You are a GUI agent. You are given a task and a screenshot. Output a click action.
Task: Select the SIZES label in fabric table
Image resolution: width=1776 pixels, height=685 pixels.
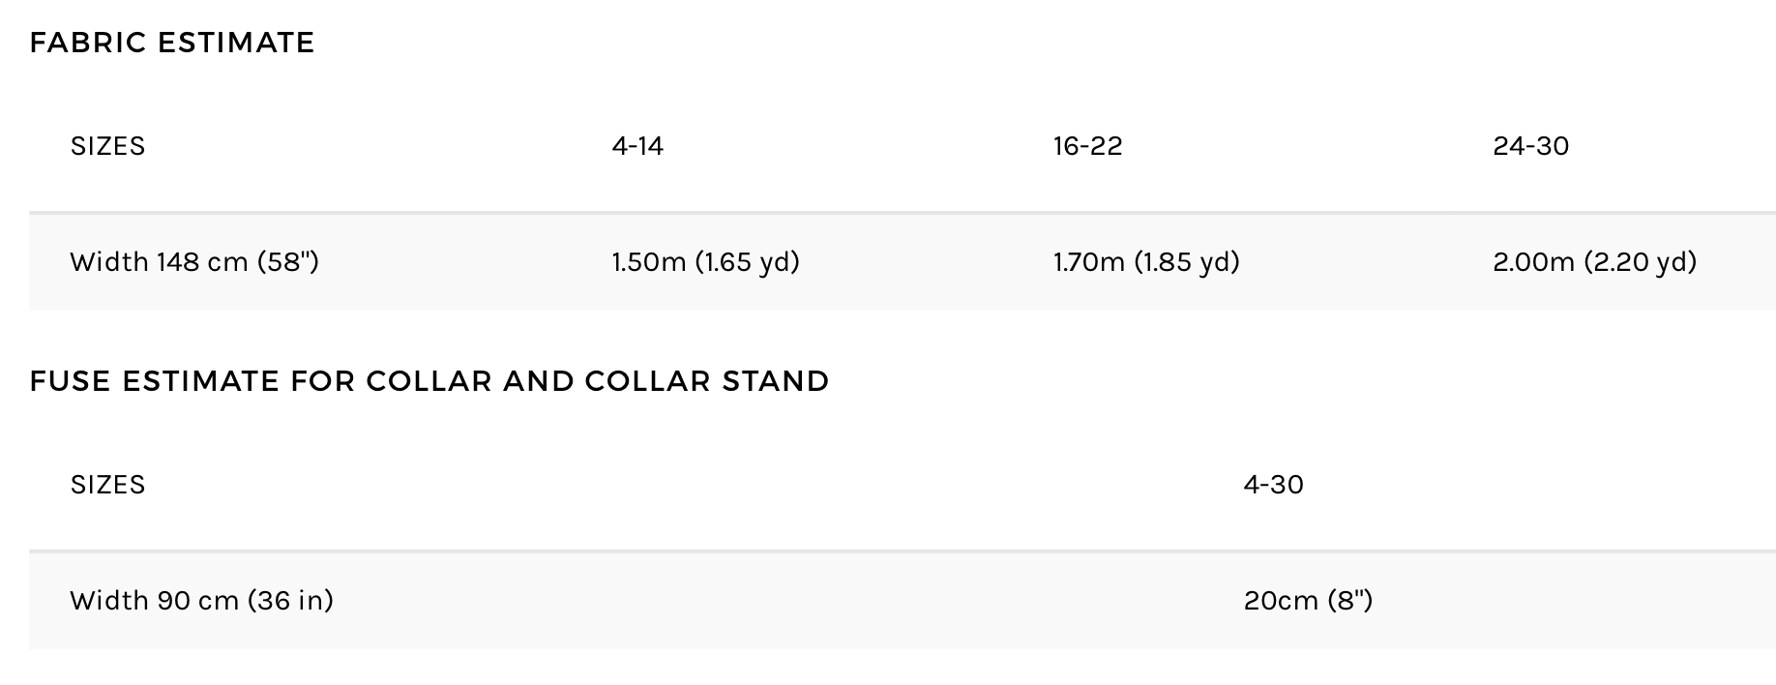point(107,146)
